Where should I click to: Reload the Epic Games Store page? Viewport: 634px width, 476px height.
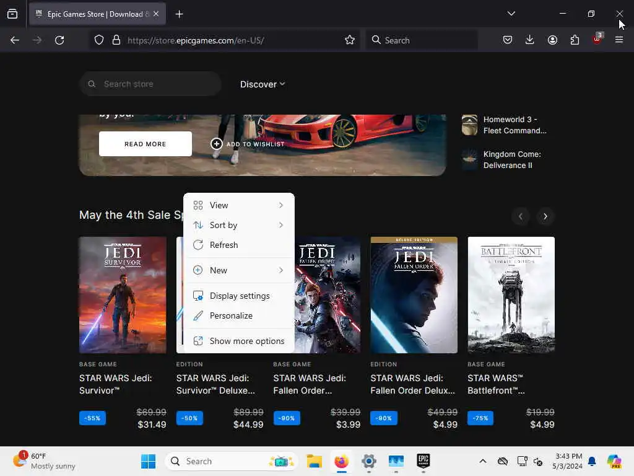coord(59,40)
